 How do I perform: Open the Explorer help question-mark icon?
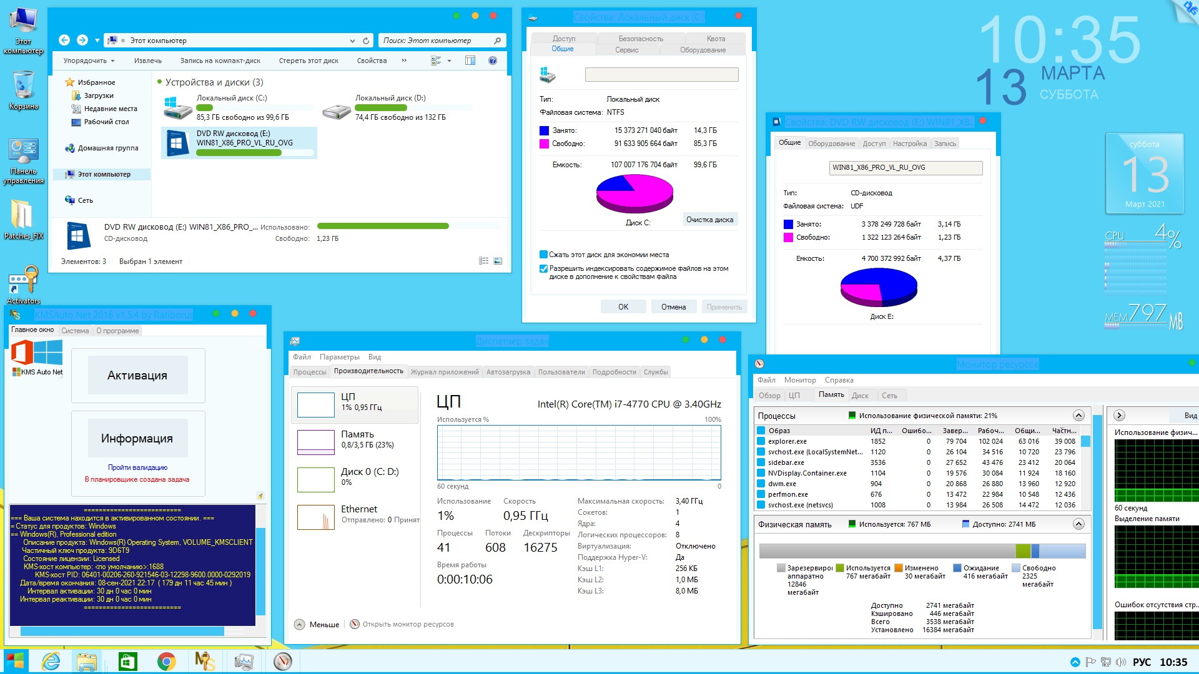(x=493, y=61)
